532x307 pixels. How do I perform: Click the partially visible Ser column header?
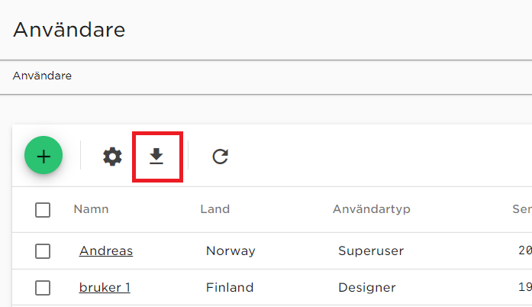click(x=522, y=209)
